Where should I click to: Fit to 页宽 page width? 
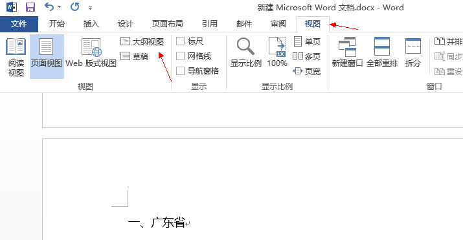tap(307, 71)
